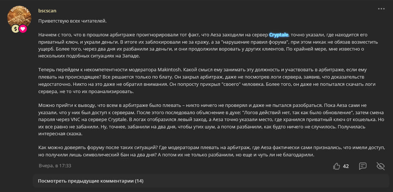This screenshot has height=192, width=393.
Task: Click the dotted-underlined word бан
Action: [x=125, y=155]
